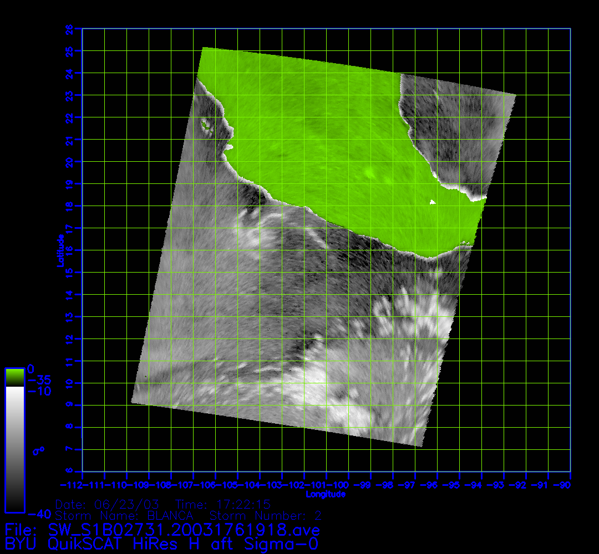
Task: Click the 0 label atop the colorbar
Action: coord(31,368)
